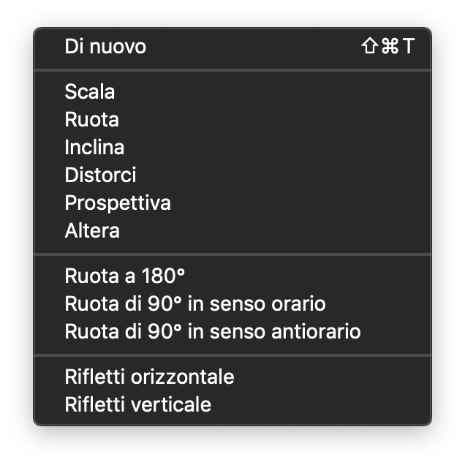Flip the selection vertically
Screen dimensions: 465x465
(x=137, y=405)
